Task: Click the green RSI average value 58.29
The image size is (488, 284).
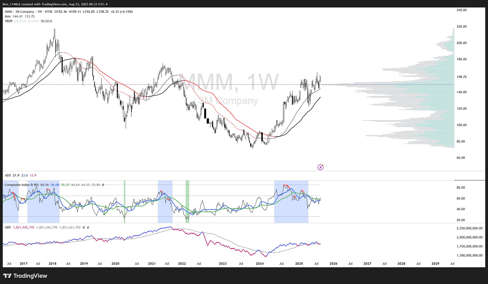Action: (65, 185)
